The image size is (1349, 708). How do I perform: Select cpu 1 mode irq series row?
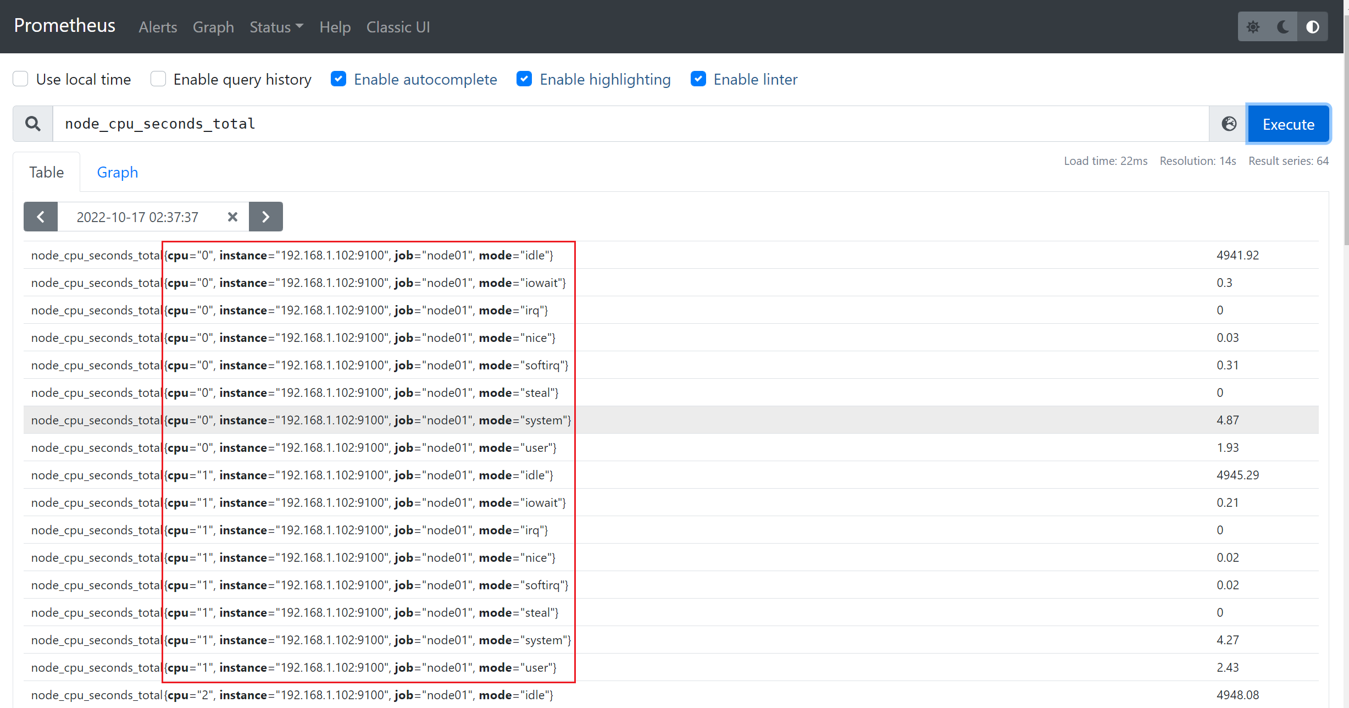click(x=671, y=530)
